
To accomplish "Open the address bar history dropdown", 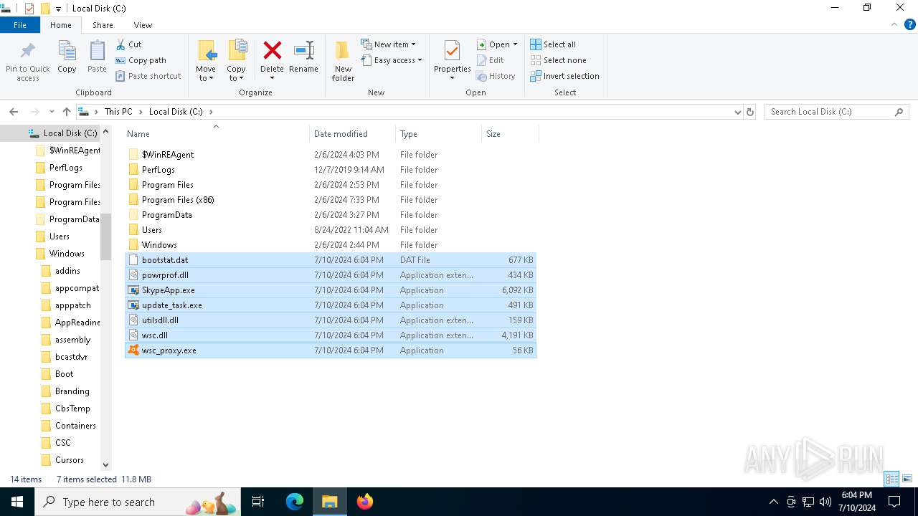I will click(737, 112).
